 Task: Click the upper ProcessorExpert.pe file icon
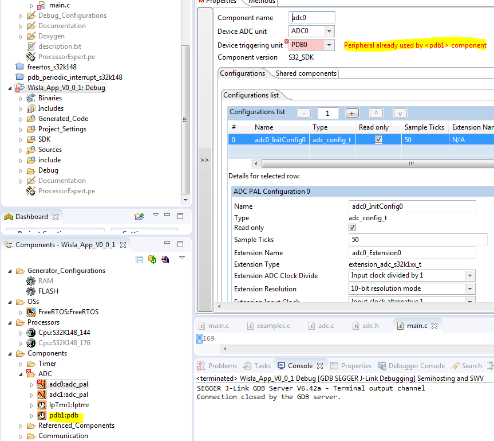click(x=31, y=57)
